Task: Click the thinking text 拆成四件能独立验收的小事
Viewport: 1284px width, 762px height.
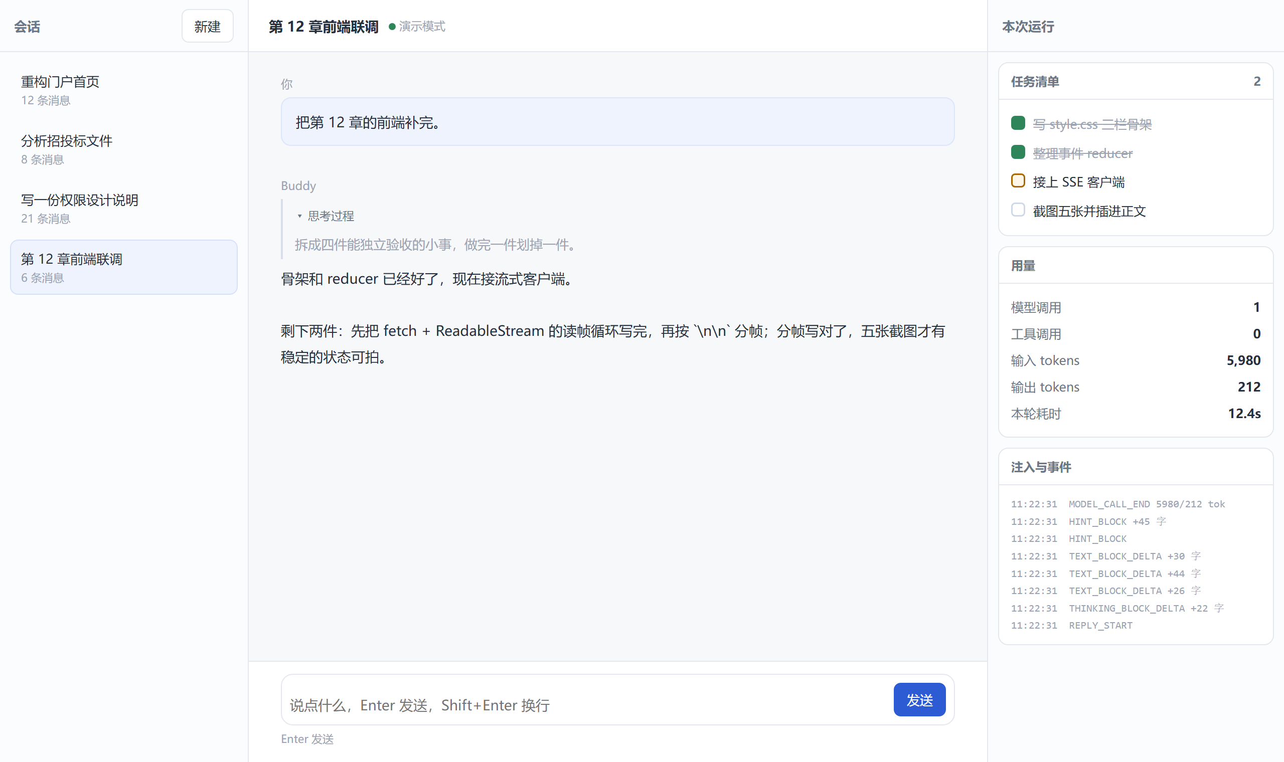Action: pos(373,245)
